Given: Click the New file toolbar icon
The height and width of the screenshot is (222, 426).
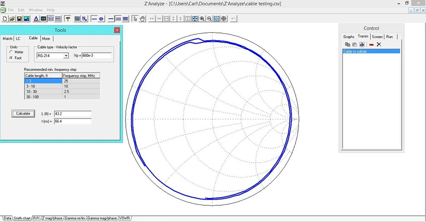Looking at the screenshot, I should coord(5,19).
